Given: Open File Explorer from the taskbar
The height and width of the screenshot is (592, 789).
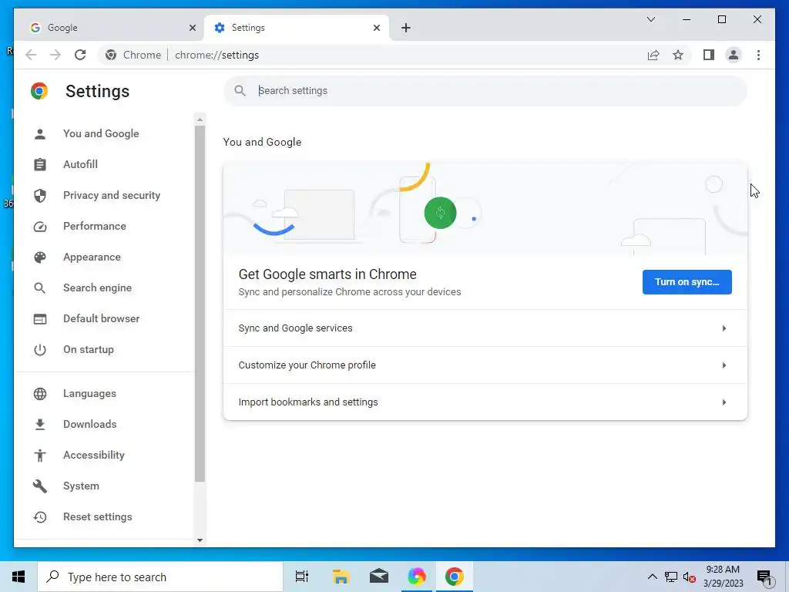Looking at the screenshot, I should click(341, 577).
